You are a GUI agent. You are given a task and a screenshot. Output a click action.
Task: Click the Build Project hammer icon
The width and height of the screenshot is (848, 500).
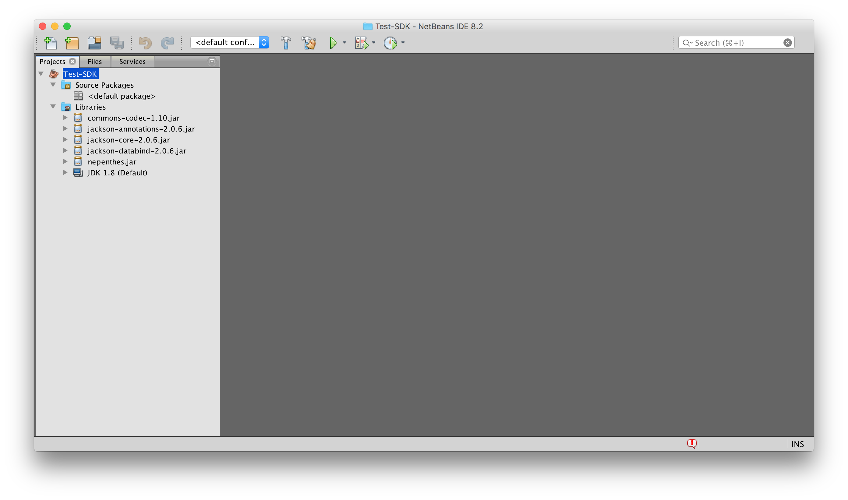coord(286,43)
